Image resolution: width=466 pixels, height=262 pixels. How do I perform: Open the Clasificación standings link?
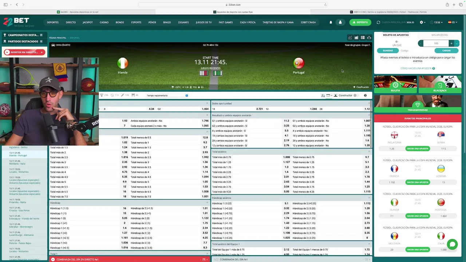(361, 87)
